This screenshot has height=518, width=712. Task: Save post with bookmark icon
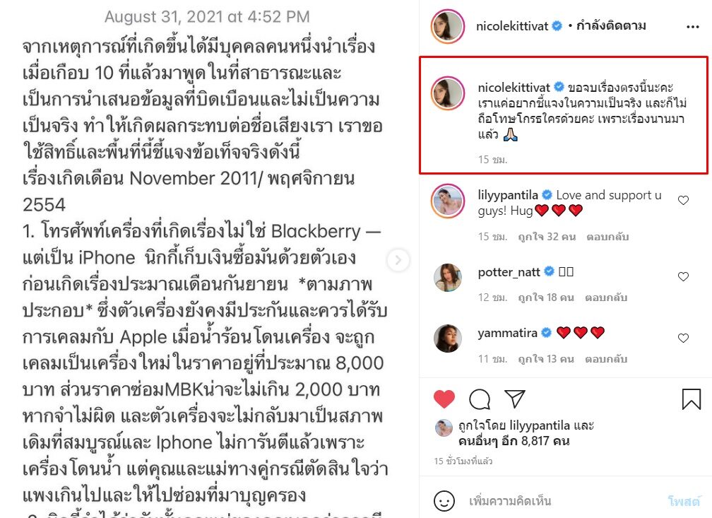pos(692,399)
